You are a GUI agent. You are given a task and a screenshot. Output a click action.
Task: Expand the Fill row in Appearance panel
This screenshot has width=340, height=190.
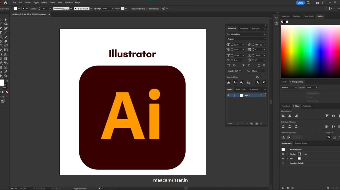click(287, 158)
